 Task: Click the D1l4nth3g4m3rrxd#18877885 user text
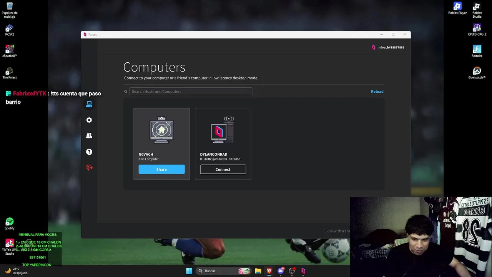[x=220, y=159]
